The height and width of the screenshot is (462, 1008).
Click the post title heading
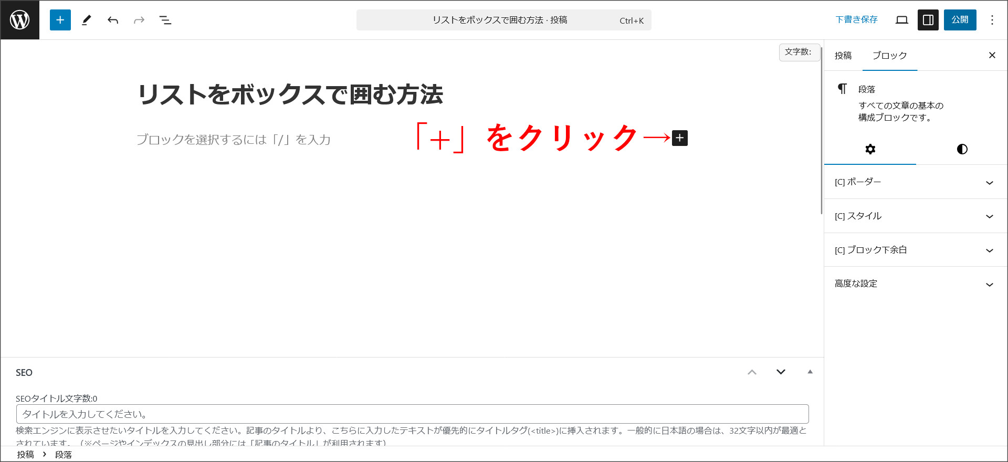290,94
